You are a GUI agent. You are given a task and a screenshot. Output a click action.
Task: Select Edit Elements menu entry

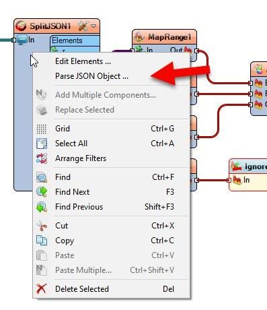[x=83, y=61]
